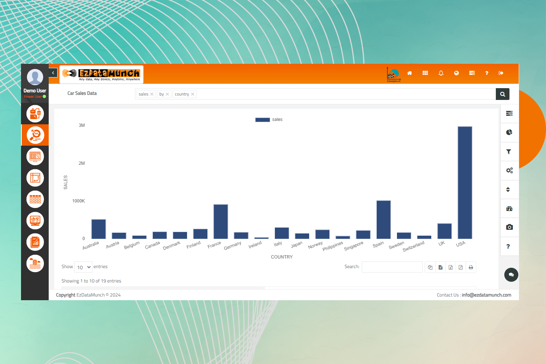Image resolution: width=546 pixels, height=364 pixels.
Task: Click the logout icon in header
Action: 501,73
